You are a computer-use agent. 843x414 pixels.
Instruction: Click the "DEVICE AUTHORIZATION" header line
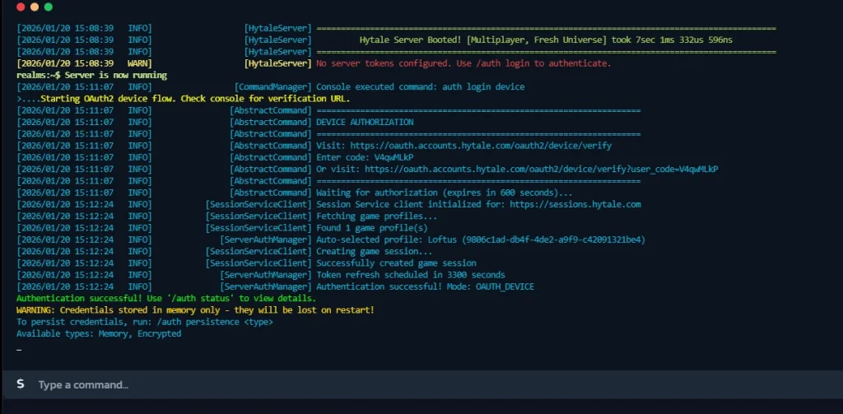point(365,122)
